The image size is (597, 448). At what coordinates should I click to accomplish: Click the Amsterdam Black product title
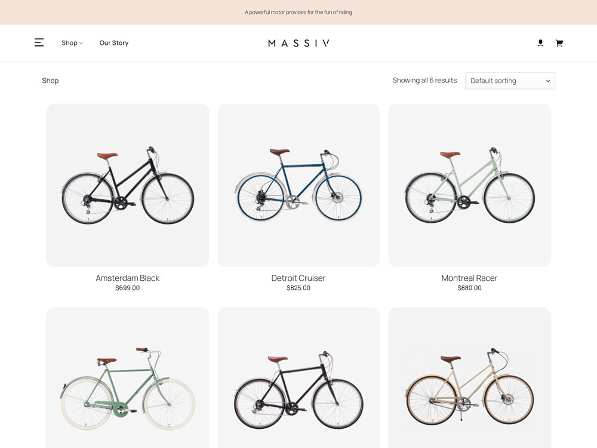point(128,278)
